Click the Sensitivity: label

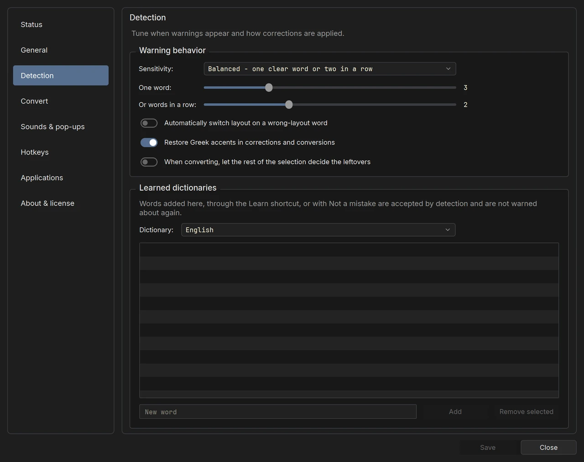coord(156,69)
